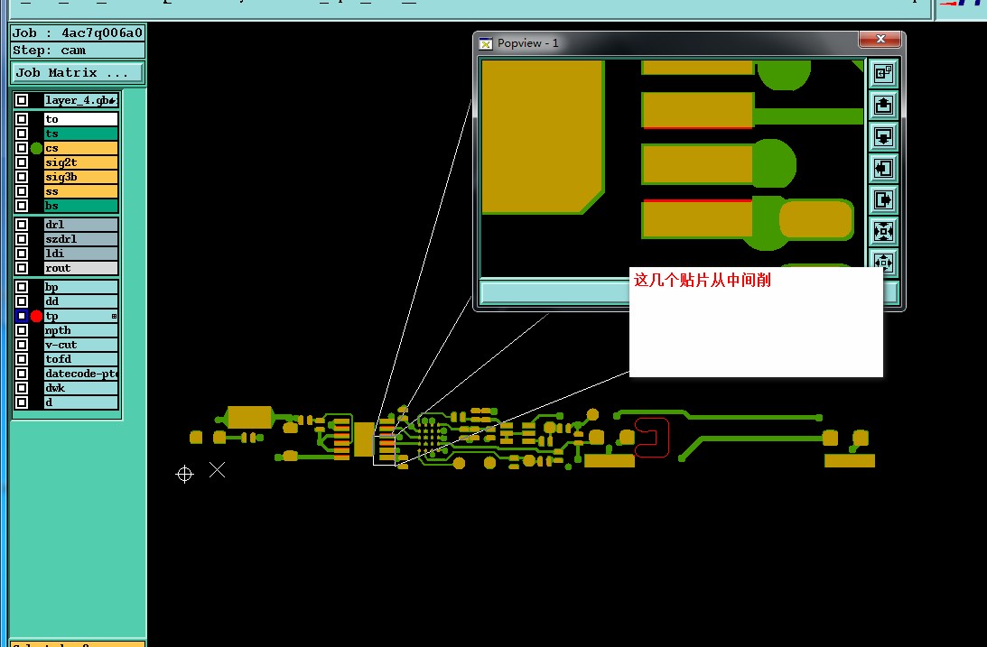
Task: Select the 'npth' layer row
Action: [x=80, y=330]
